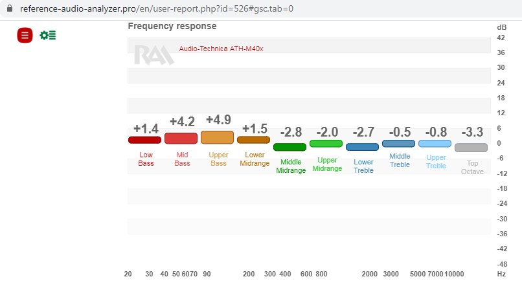This screenshot has width=522, height=290.
Task: Click the Hz axis unit label
Action: click(501, 274)
